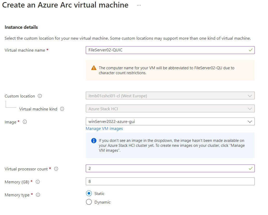Select the Static memory type option
The height and width of the screenshot is (215, 268).
(x=88, y=193)
